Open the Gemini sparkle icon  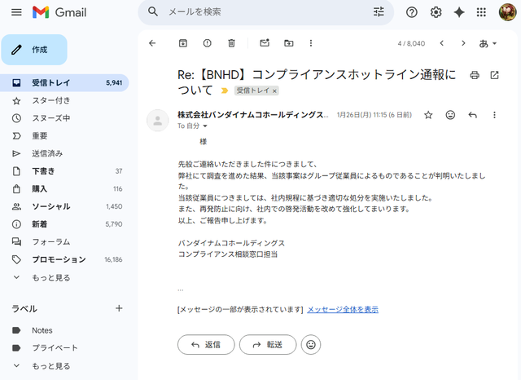[459, 12]
